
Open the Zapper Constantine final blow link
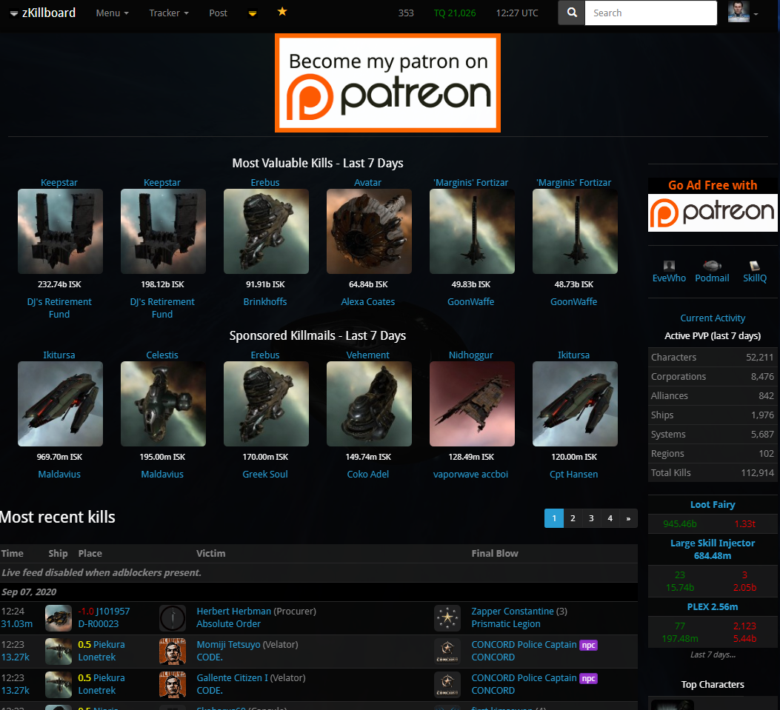(x=513, y=612)
